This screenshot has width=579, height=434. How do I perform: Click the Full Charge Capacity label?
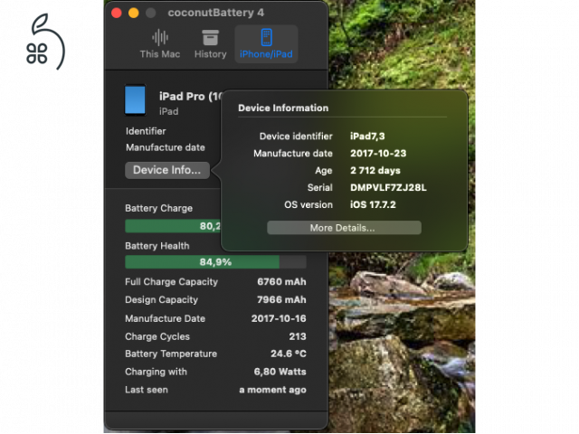pos(171,281)
